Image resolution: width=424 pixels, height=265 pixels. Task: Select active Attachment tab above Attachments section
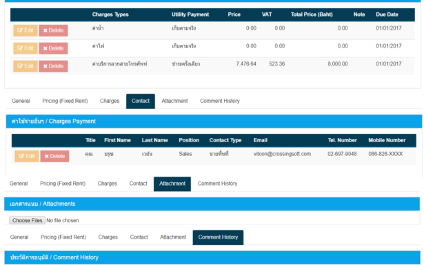tap(172, 184)
